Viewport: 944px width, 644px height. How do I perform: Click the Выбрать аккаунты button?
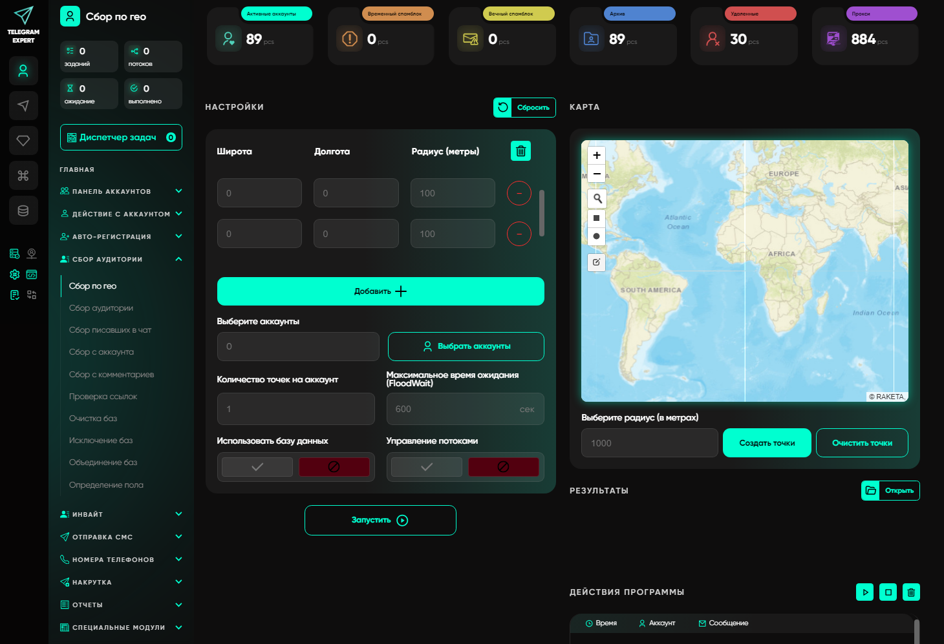coord(466,346)
